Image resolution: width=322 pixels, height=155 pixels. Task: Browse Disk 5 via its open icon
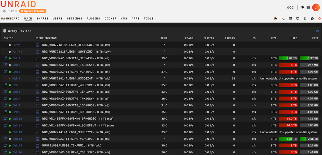5,85
